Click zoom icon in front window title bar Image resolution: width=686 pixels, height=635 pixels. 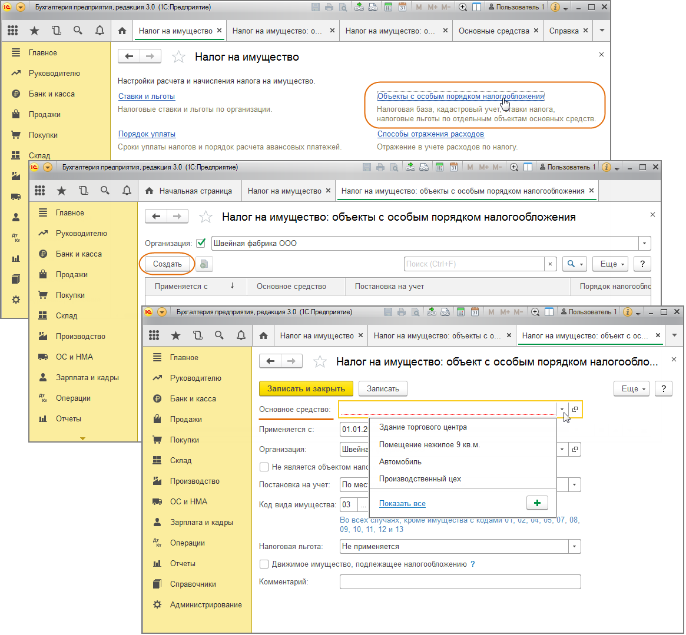(x=535, y=312)
